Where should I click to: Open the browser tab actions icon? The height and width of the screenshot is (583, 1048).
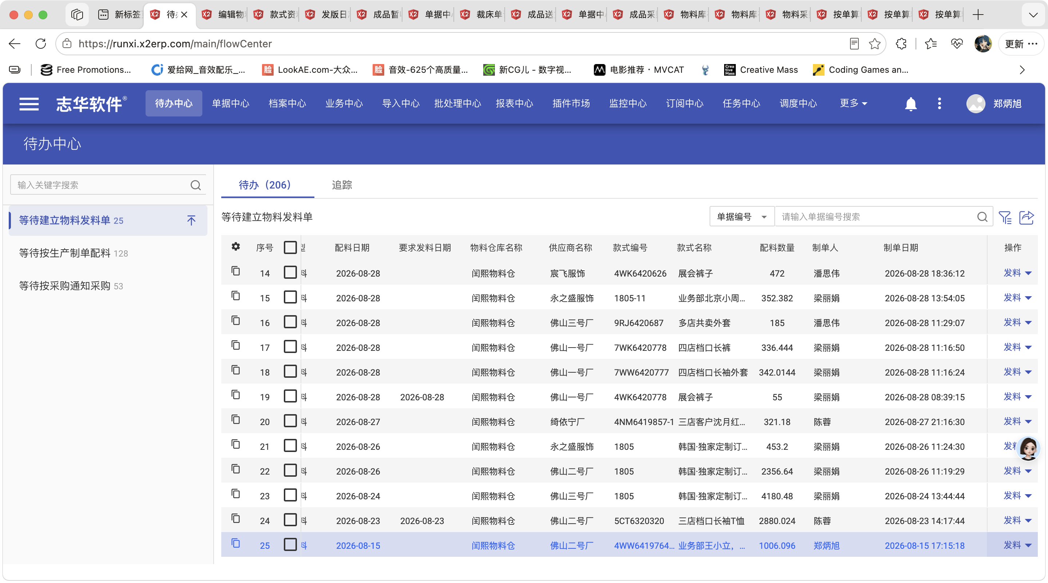(x=77, y=15)
